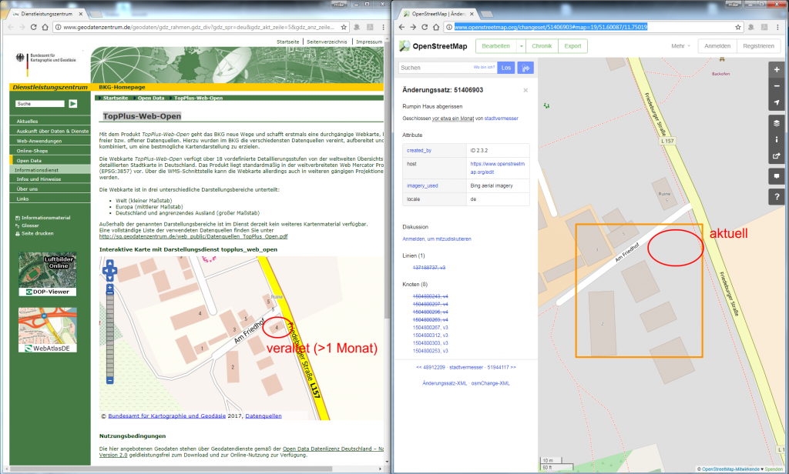Open the Chrome three-dot menu

tap(777, 25)
